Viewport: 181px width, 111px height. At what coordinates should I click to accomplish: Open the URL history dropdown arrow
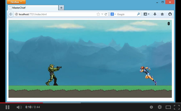pos(102,14)
